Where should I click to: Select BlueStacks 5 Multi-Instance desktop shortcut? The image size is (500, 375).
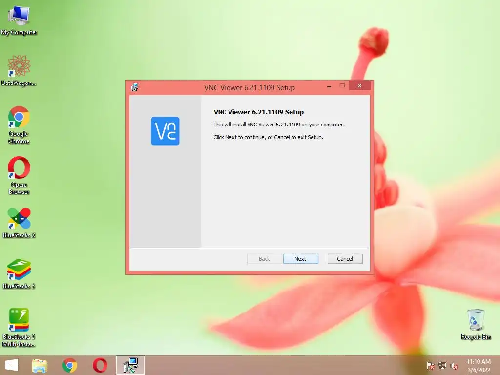click(19, 328)
